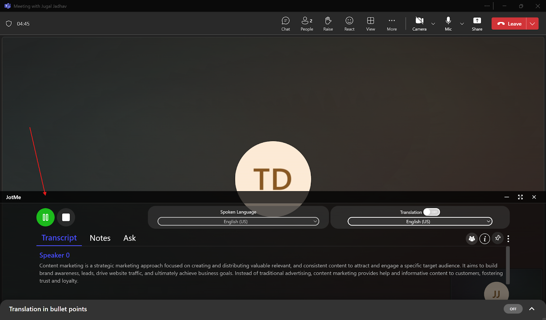The height and width of the screenshot is (320, 546).
Task: Open the Leave button dropdown arrow
Action: (532, 24)
